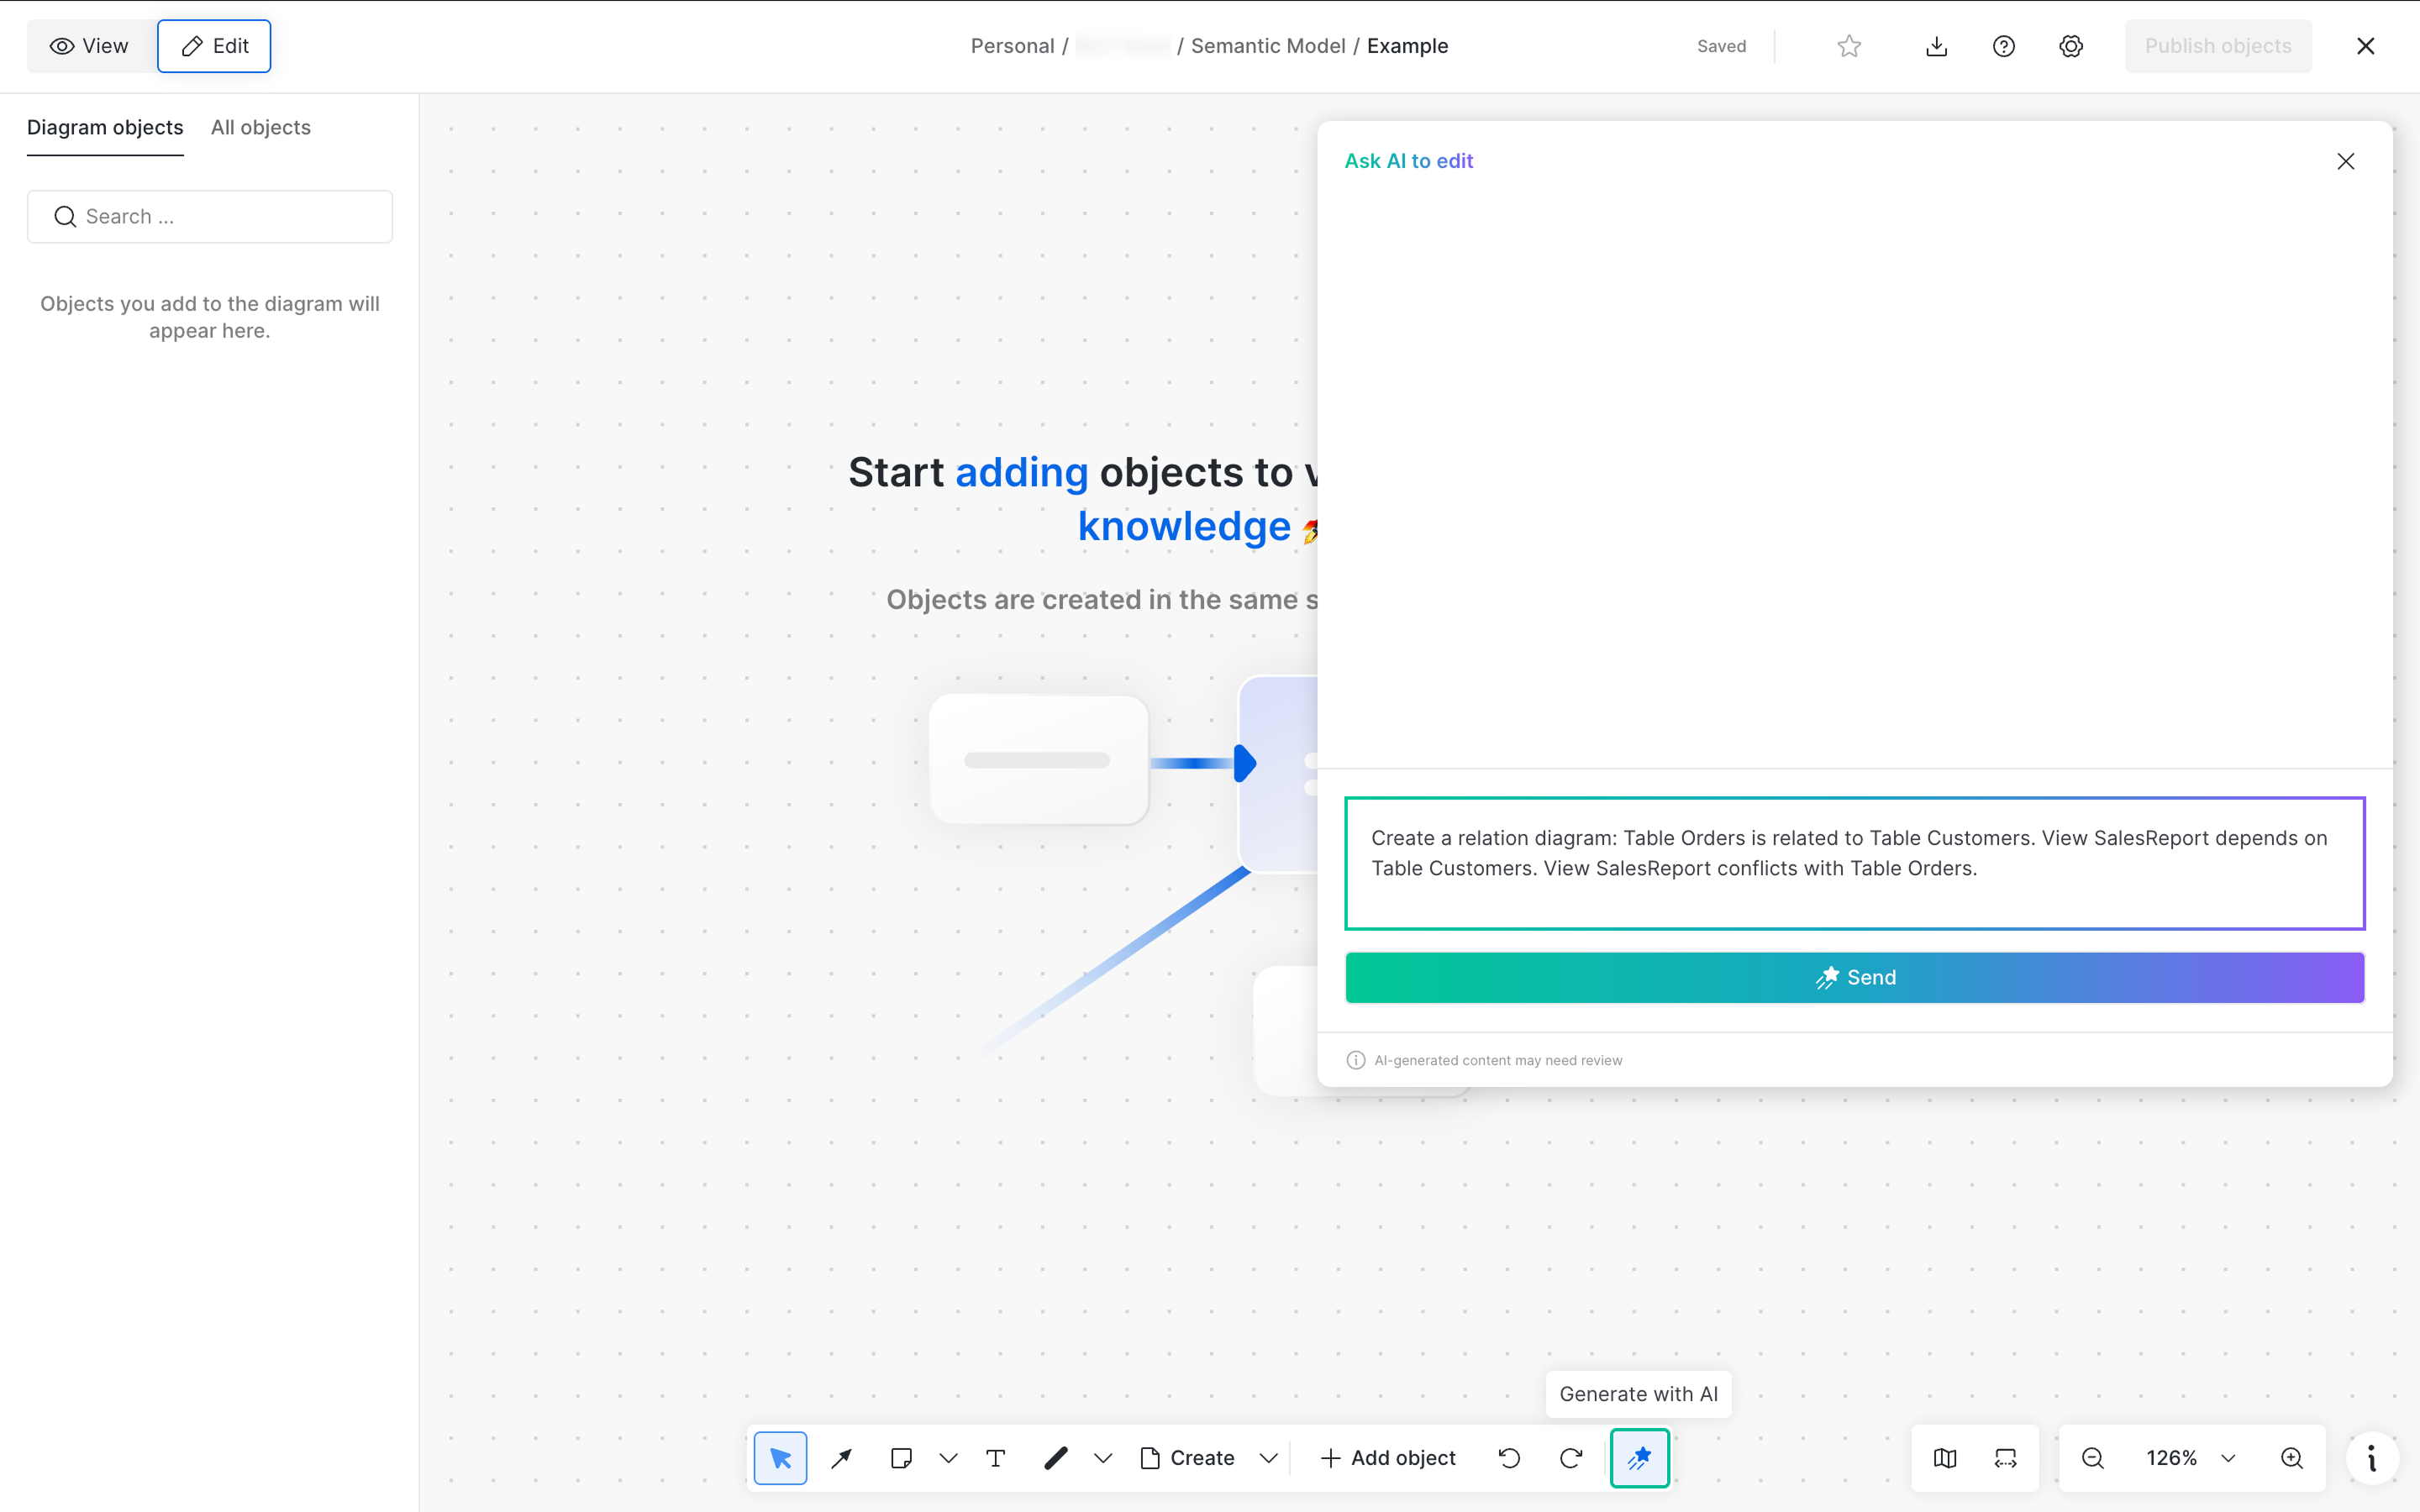The image size is (2420, 1512).
Task: Select the pen drawing tool
Action: point(1056,1458)
